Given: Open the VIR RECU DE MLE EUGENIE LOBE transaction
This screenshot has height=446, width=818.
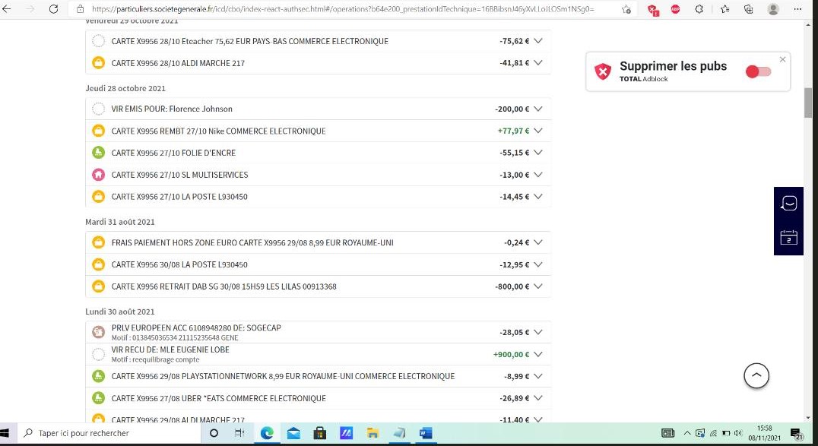Looking at the screenshot, I should 170,350.
